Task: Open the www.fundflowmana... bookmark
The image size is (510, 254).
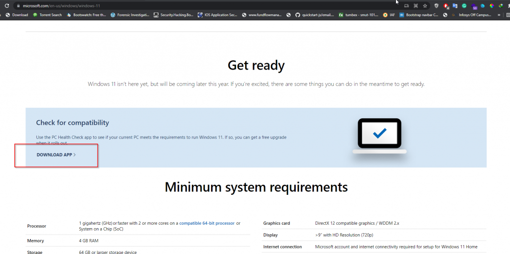Action: coord(262,15)
